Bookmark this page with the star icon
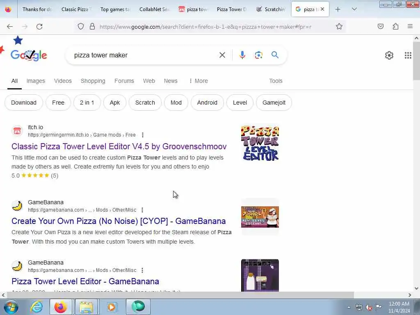The width and height of the screenshot is (420, 315). (x=339, y=26)
